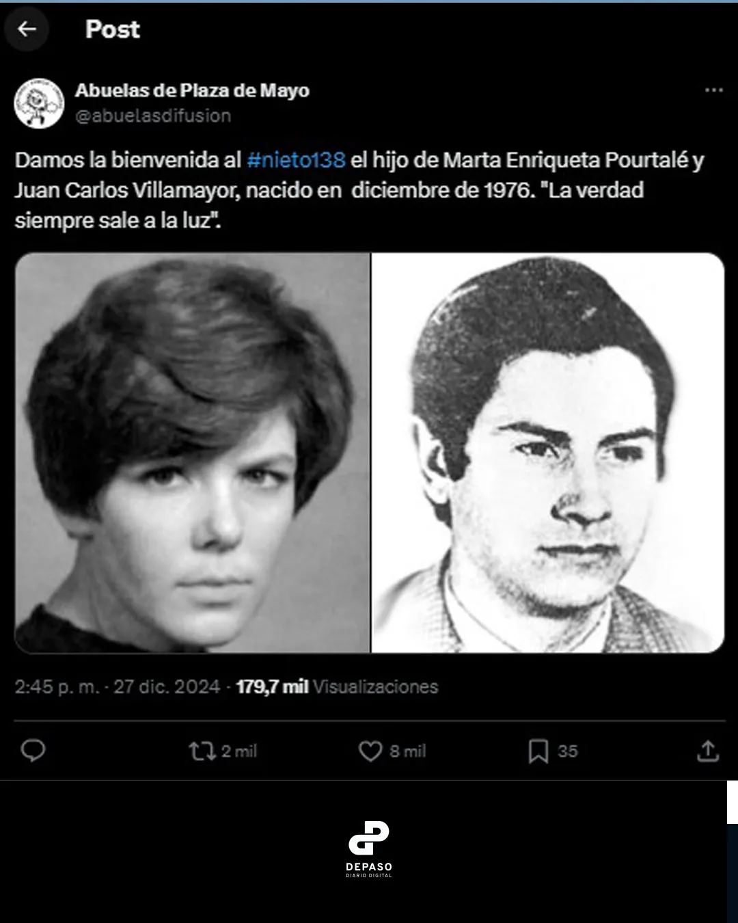This screenshot has width=738, height=923.
Task: Go back using the left arrow icon
Action: pyautogui.click(x=27, y=29)
